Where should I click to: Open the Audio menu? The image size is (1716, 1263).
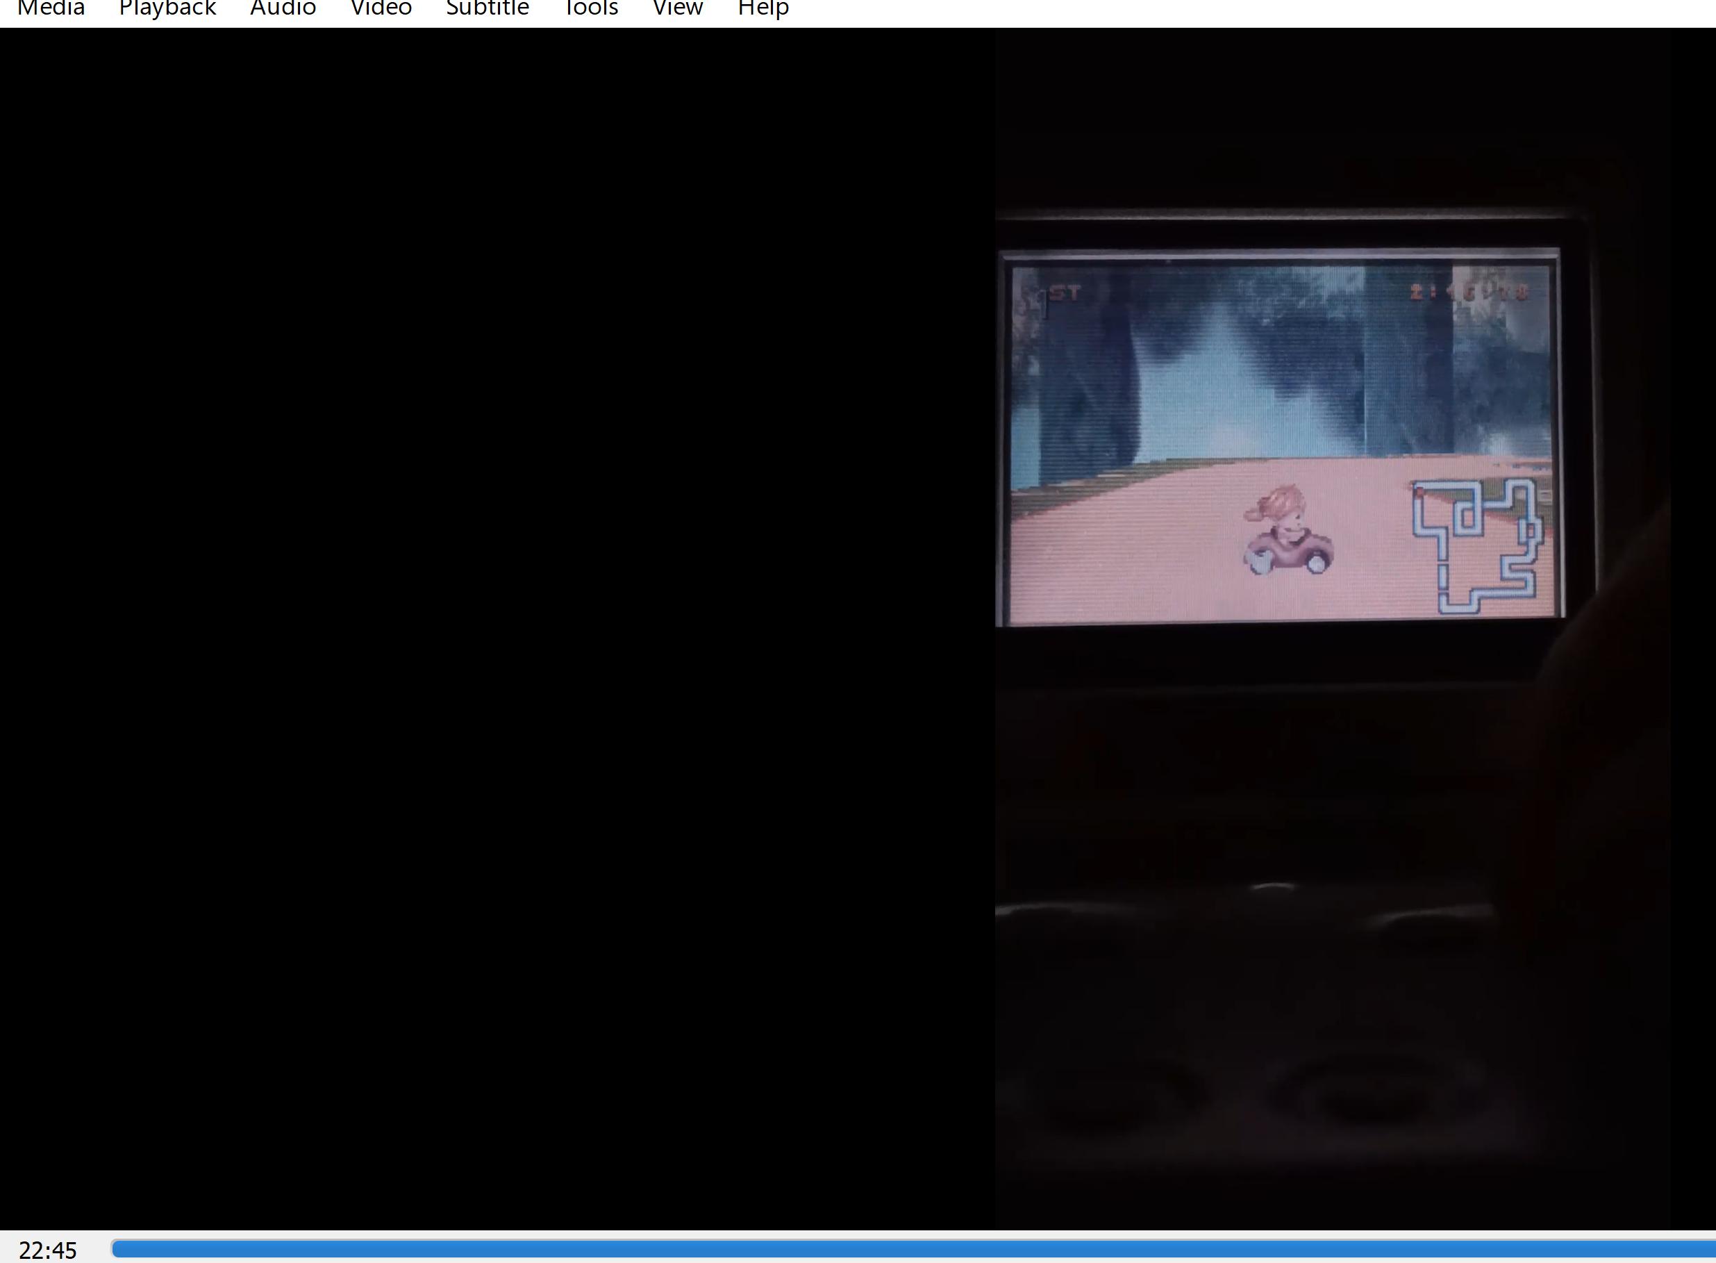pyautogui.click(x=283, y=8)
